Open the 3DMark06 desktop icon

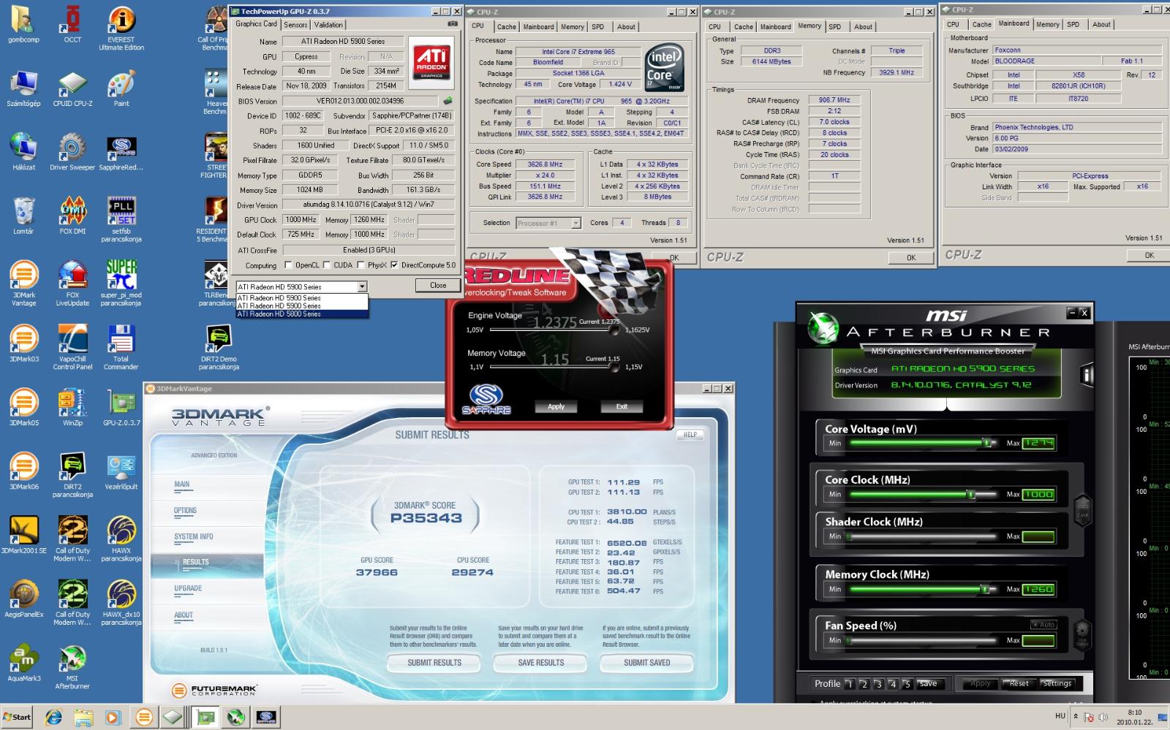tap(23, 471)
